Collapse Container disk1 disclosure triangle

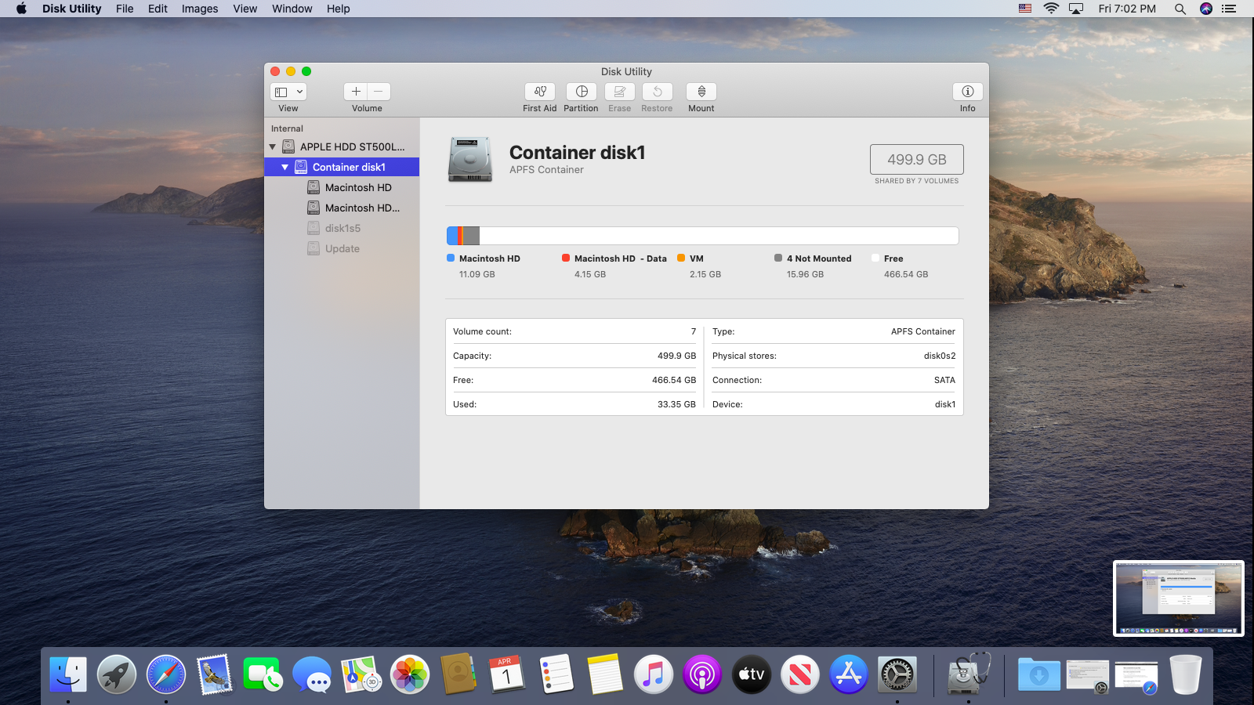(285, 167)
